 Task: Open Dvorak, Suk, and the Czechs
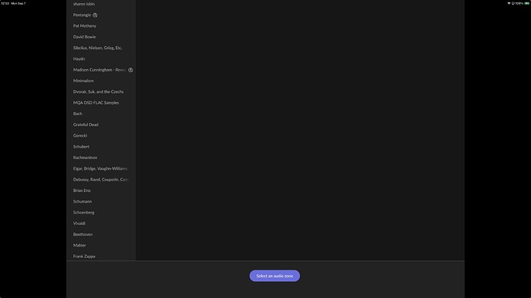click(99, 92)
